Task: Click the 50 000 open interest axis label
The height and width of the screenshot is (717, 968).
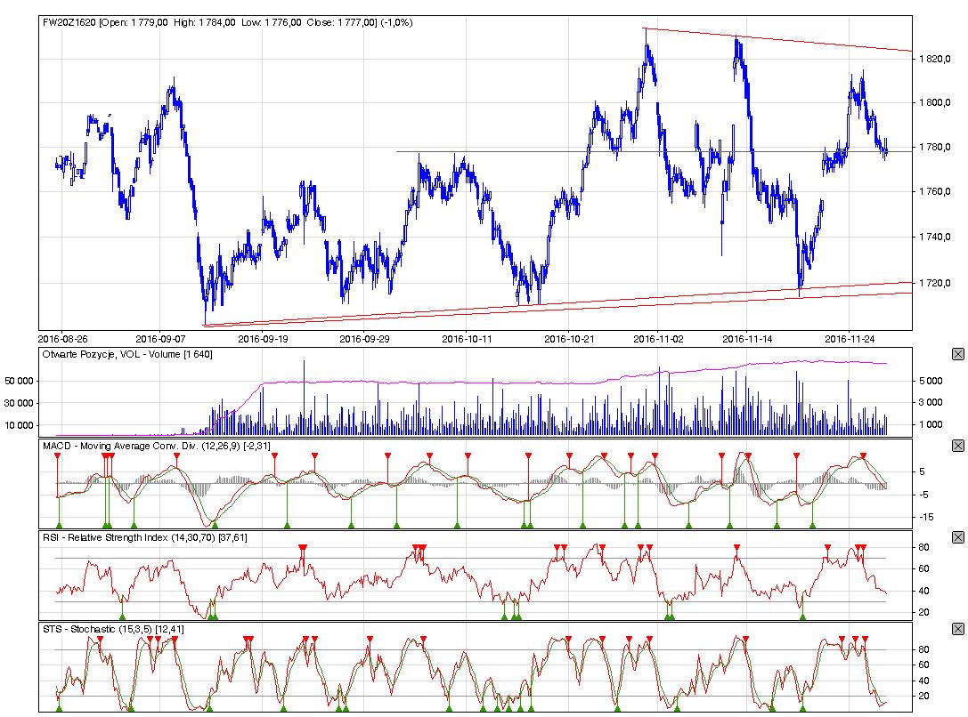Action: pos(19,381)
